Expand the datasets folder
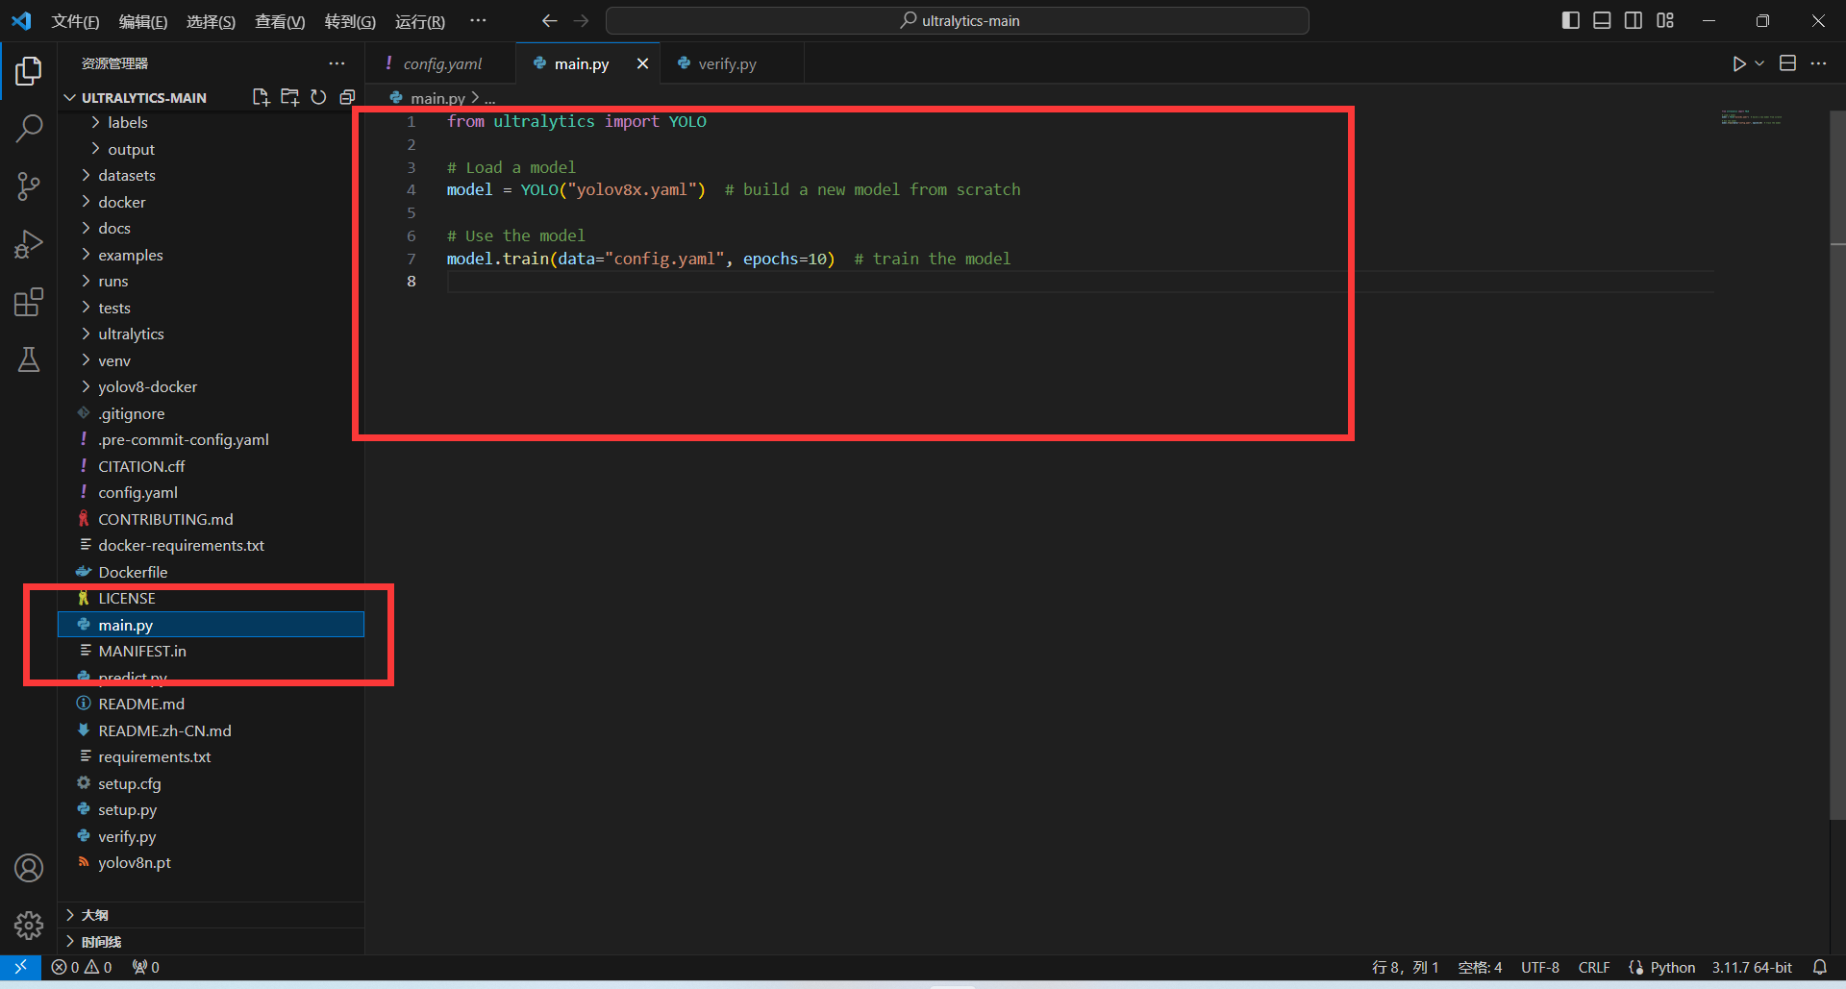This screenshot has height=989, width=1846. 212,175
